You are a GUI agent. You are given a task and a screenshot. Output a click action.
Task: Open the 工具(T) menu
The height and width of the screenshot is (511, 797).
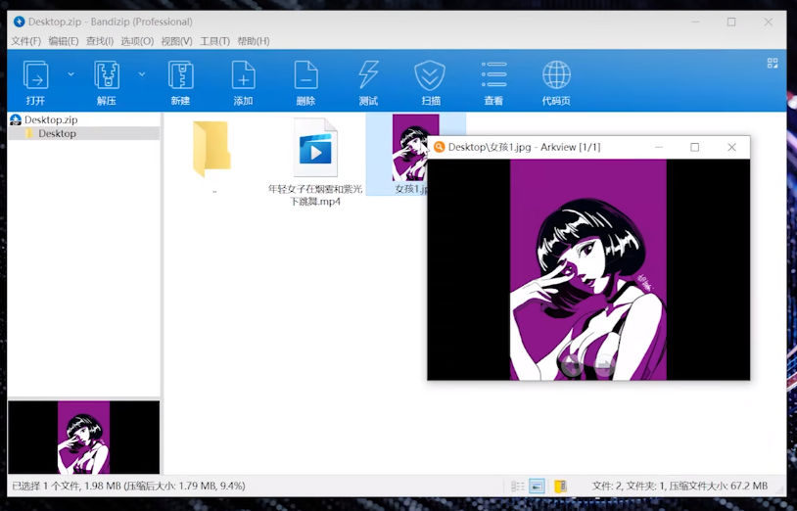[x=214, y=41]
